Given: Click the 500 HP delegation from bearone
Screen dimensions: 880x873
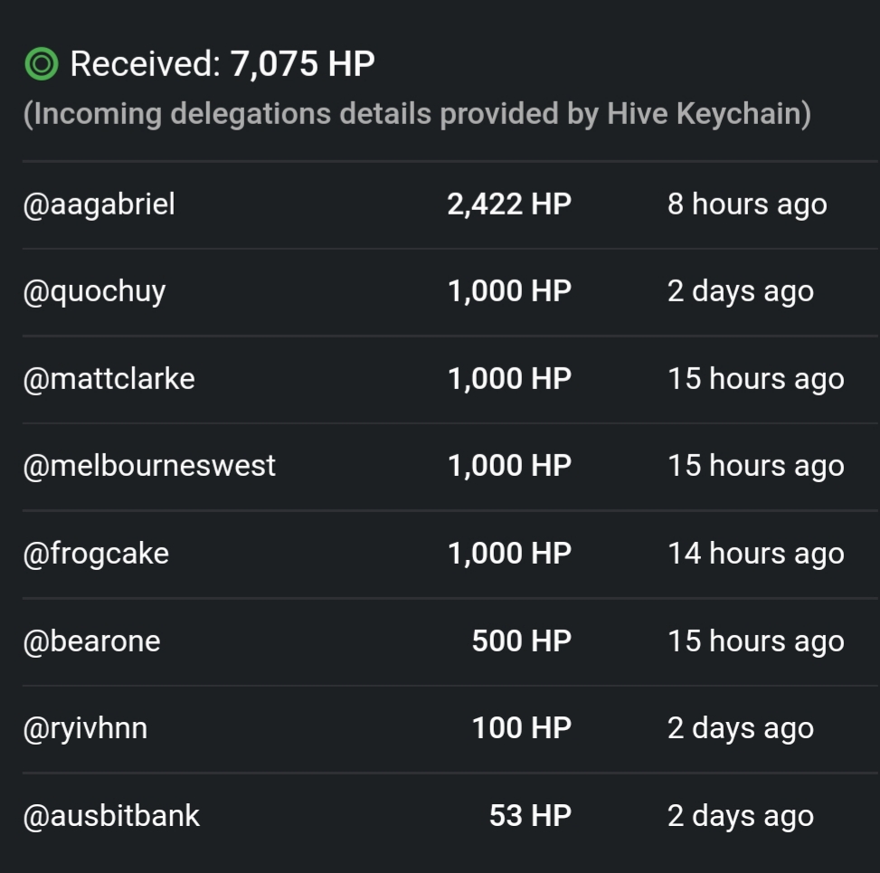Looking at the screenshot, I should tap(521, 641).
